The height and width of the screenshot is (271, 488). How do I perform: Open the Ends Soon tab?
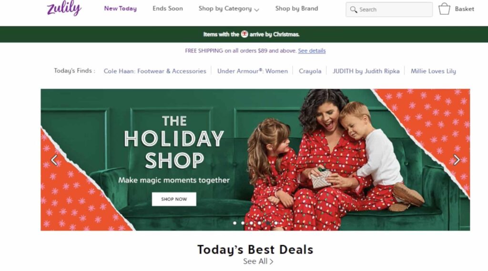coord(168,9)
